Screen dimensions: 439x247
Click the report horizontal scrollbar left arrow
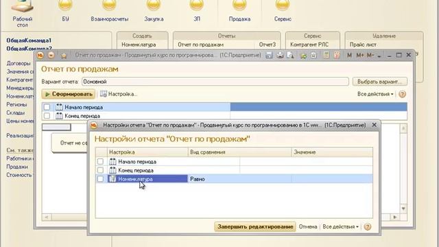coord(46,217)
